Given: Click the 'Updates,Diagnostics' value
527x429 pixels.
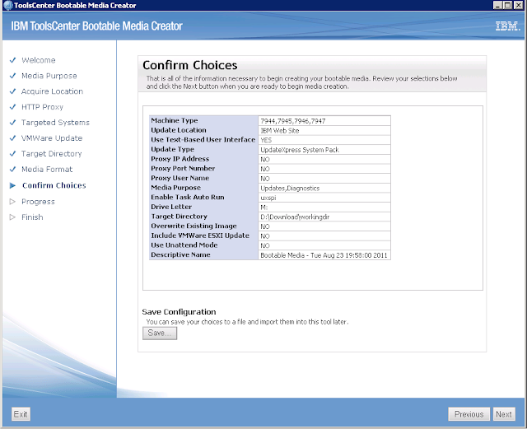Looking at the screenshot, I should pos(290,189).
